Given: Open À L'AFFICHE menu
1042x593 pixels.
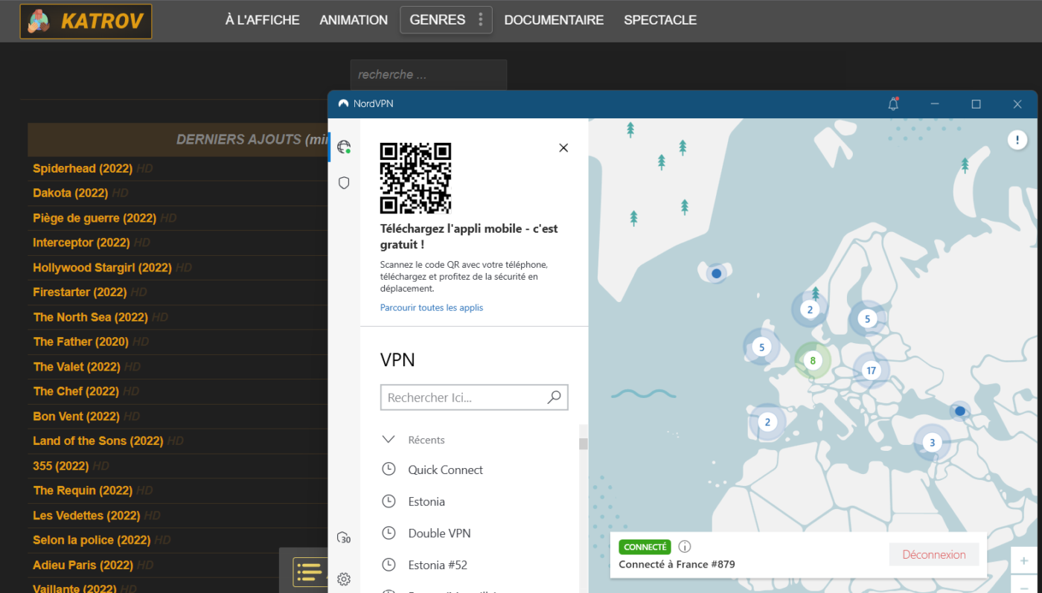Looking at the screenshot, I should (x=262, y=20).
